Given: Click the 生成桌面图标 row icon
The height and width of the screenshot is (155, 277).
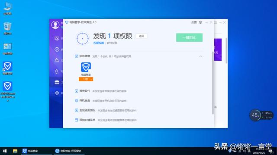Looking at the screenshot, I should pos(76,110).
